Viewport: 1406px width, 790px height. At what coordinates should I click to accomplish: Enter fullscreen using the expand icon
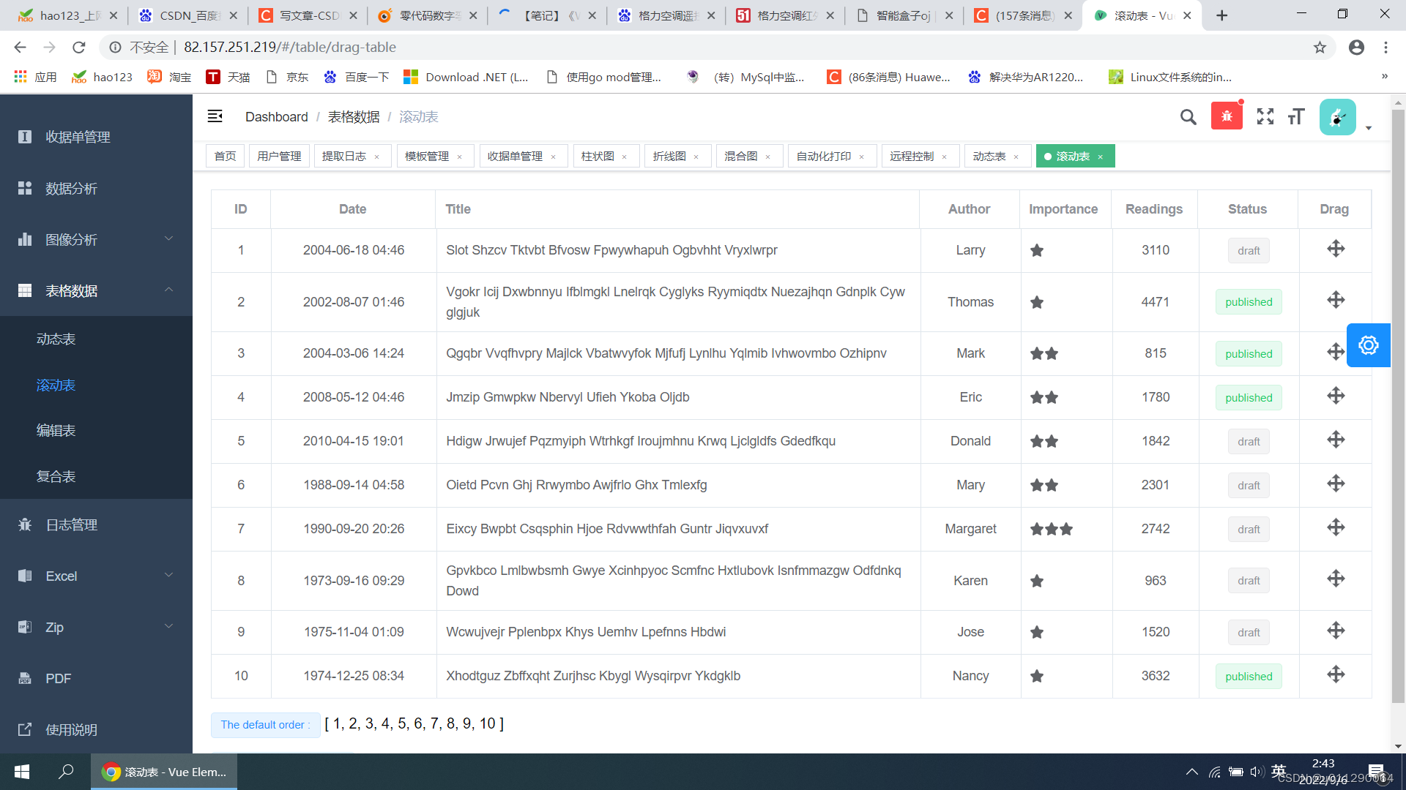[x=1265, y=116]
